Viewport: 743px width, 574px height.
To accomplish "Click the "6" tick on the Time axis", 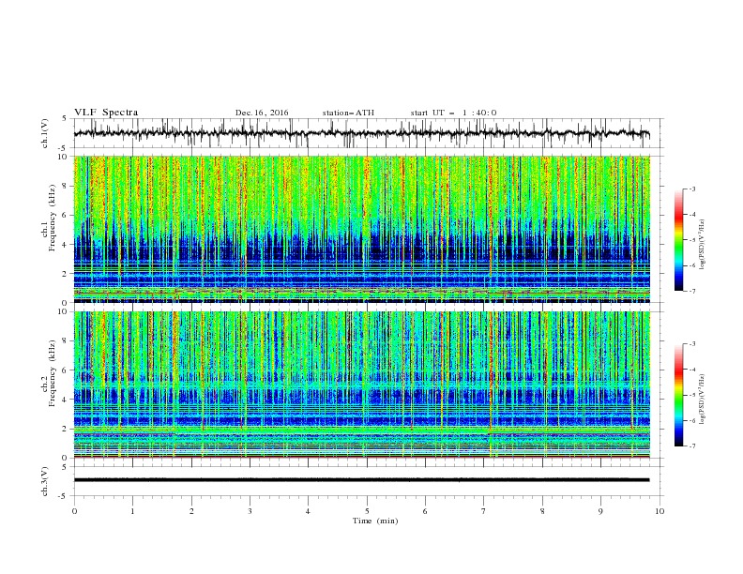I will 426,511.
